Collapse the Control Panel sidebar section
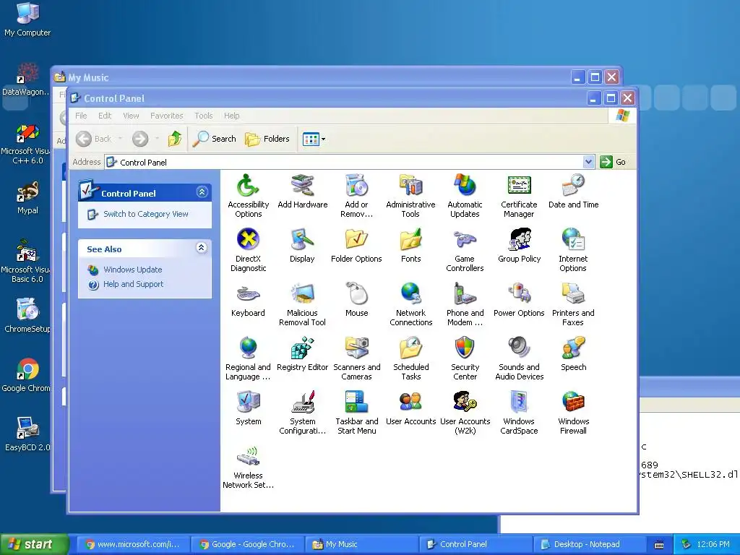This screenshot has width=740, height=555. (x=202, y=192)
